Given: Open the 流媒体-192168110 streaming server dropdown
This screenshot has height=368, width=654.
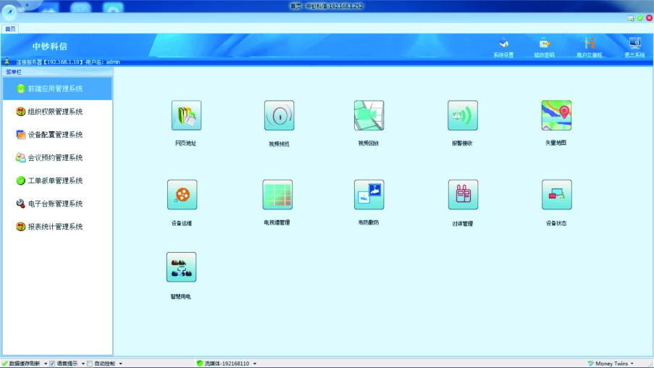Looking at the screenshot, I should (255, 364).
